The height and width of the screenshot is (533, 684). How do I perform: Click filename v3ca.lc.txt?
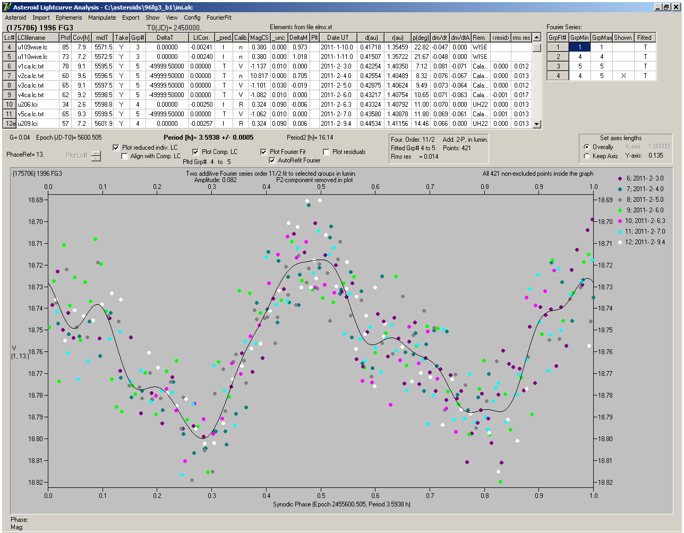[x=31, y=85]
